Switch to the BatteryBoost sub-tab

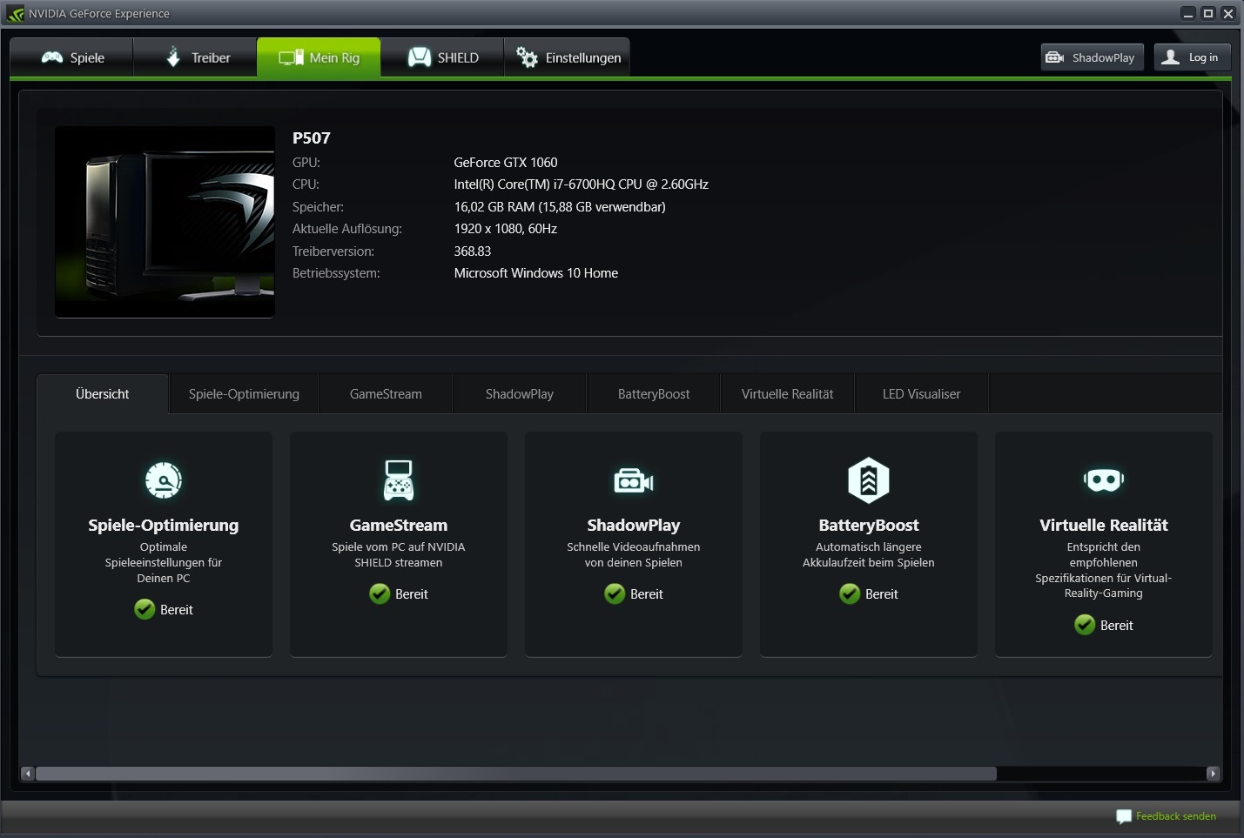pos(654,394)
